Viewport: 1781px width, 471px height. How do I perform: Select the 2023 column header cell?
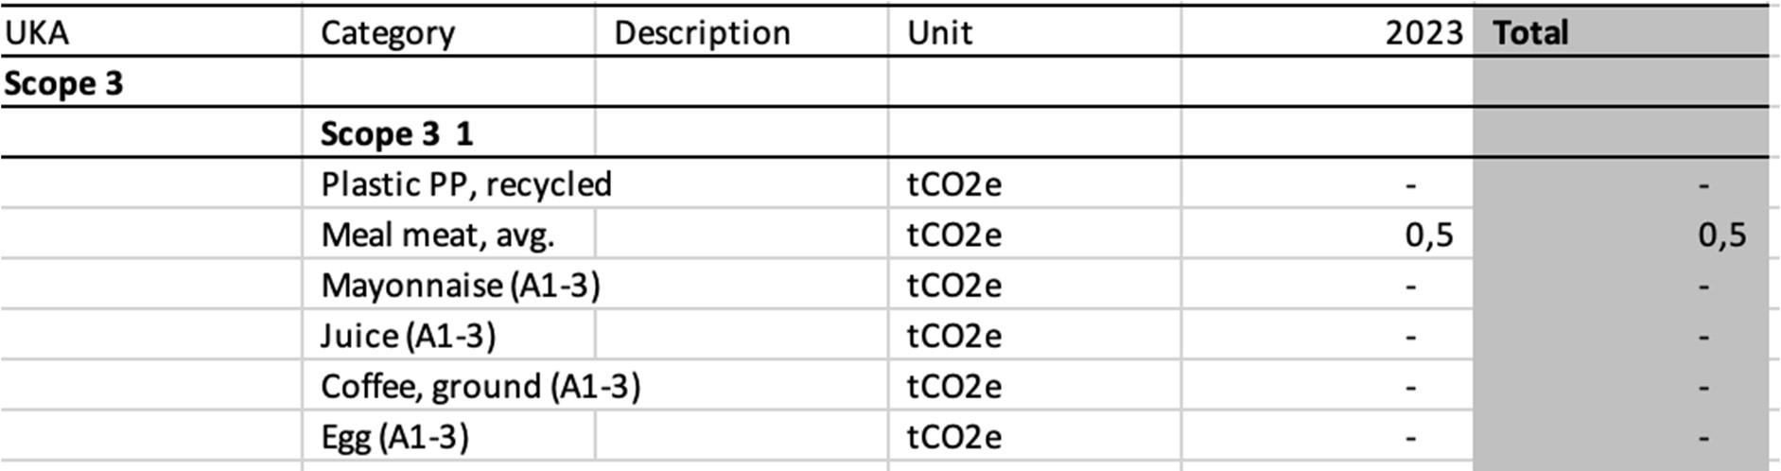point(1423,33)
